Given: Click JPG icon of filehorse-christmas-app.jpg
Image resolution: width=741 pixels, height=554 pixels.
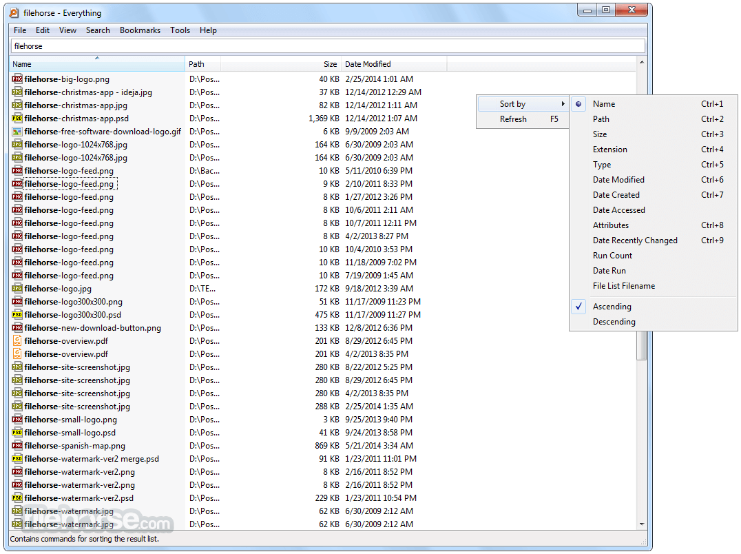Looking at the screenshot, I should tap(17, 105).
